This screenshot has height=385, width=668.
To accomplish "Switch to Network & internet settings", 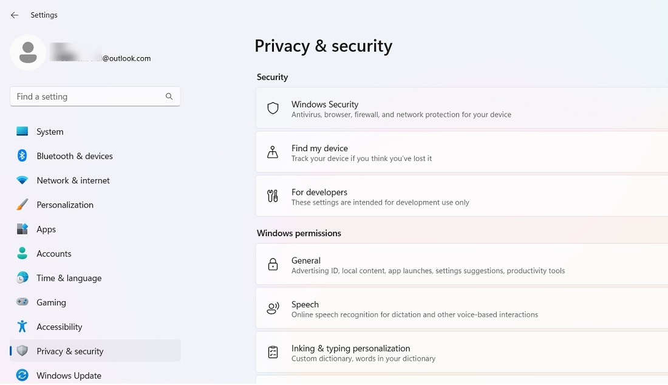I will 73,180.
